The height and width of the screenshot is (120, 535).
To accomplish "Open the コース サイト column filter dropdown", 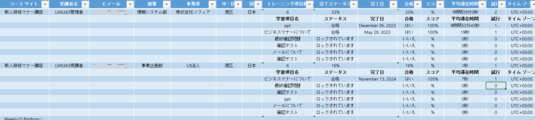I will pos(45,4).
